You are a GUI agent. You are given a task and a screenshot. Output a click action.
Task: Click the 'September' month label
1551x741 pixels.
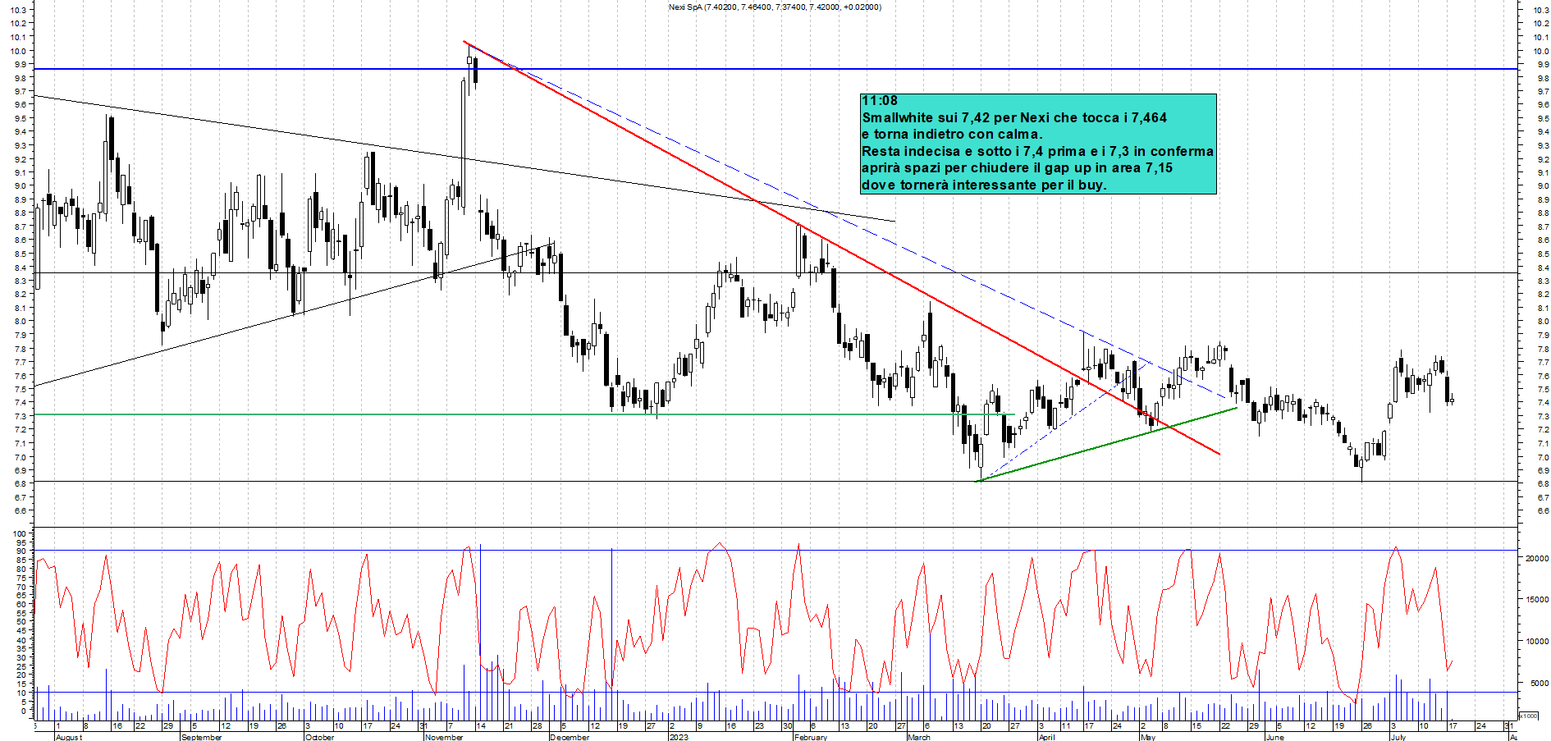tap(202, 737)
